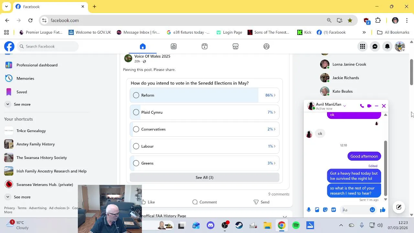Send a thumbs-up like in the chat

(383, 210)
